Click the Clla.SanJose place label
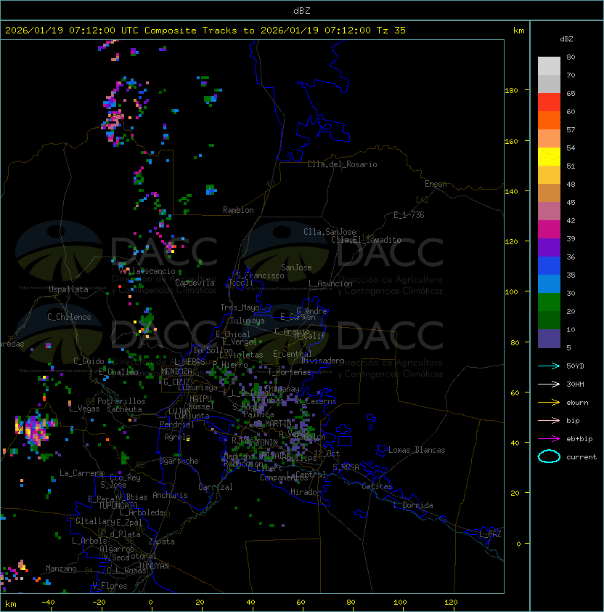 [x=330, y=232]
